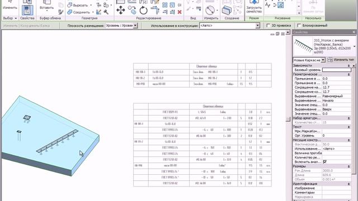
Task: Collapse the Идентификация properties group
Action: tap(348, 184)
